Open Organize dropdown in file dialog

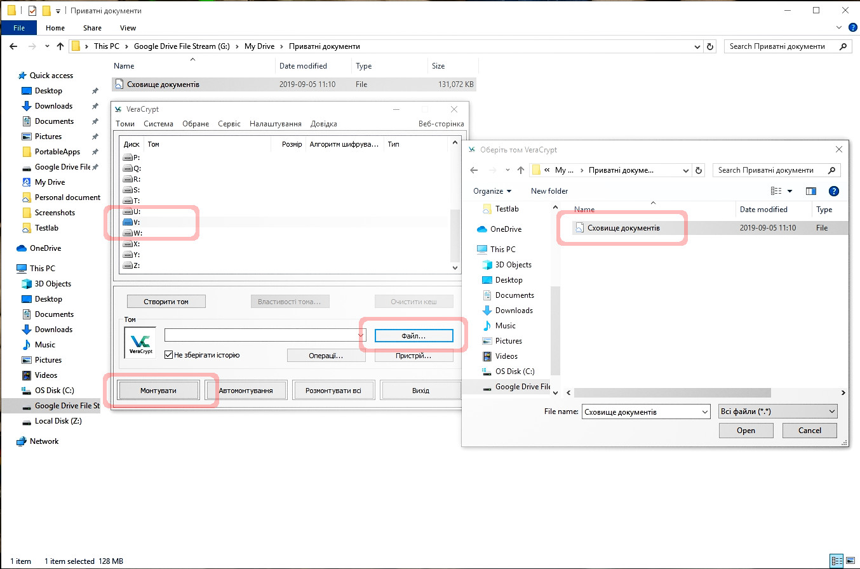[492, 191]
